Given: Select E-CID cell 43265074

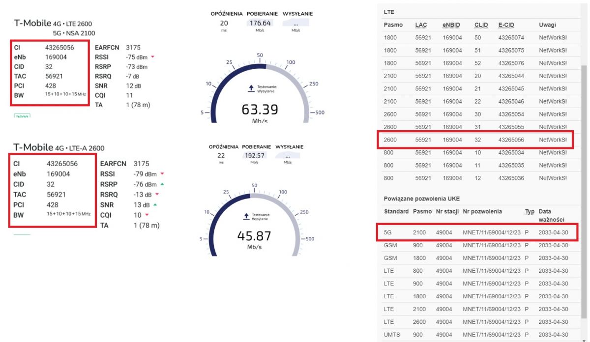Looking at the screenshot, I should pyautogui.click(x=511, y=37).
